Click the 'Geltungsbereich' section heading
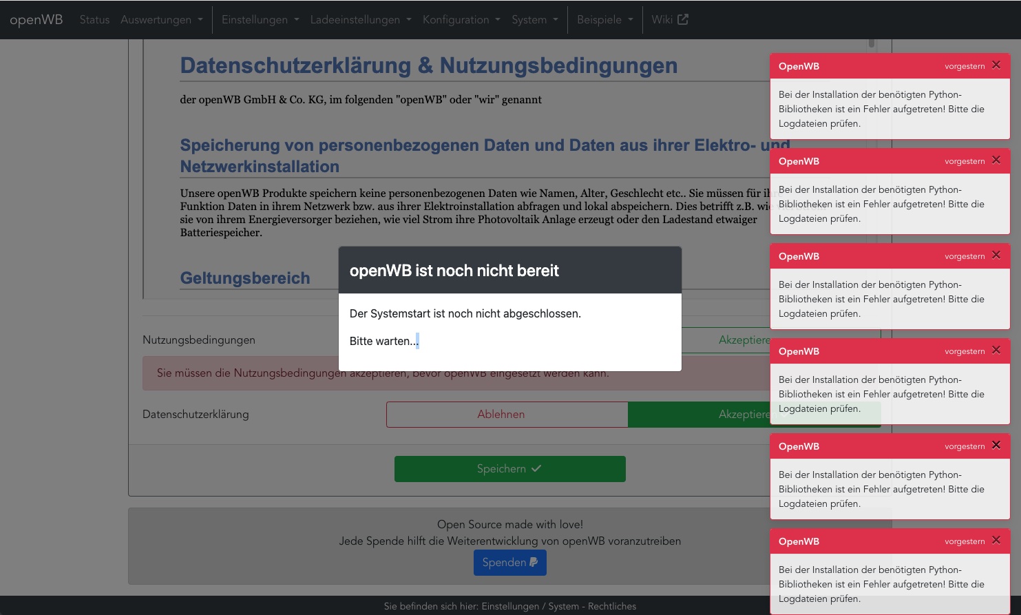 [245, 278]
